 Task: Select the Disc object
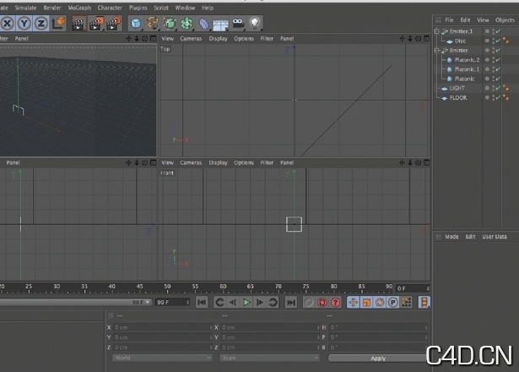coord(460,41)
